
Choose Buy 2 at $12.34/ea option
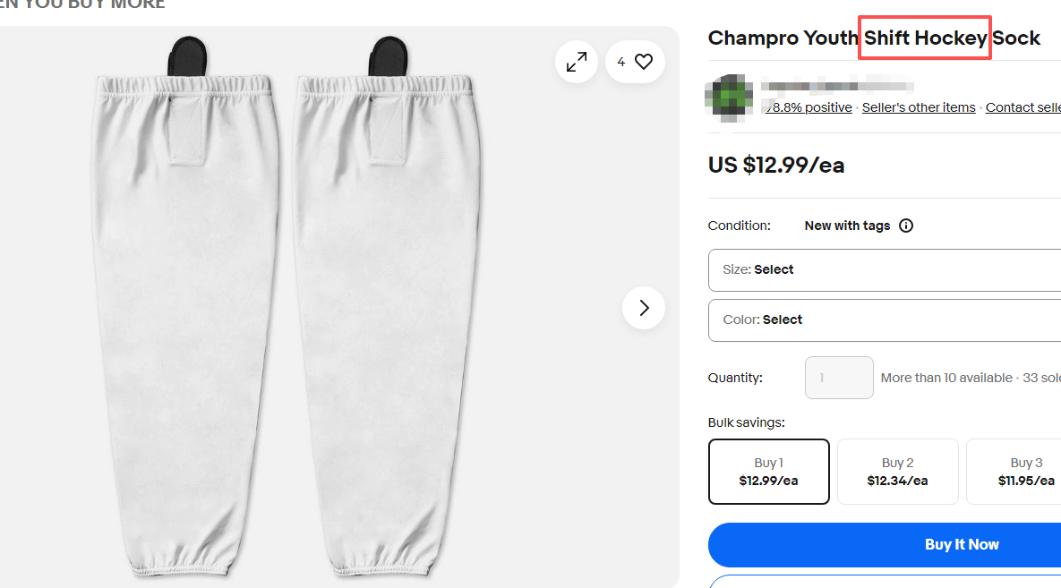[897, 472]
